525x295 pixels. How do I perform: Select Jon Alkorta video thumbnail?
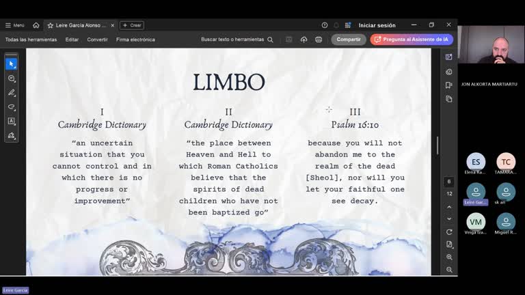point(492,44)
